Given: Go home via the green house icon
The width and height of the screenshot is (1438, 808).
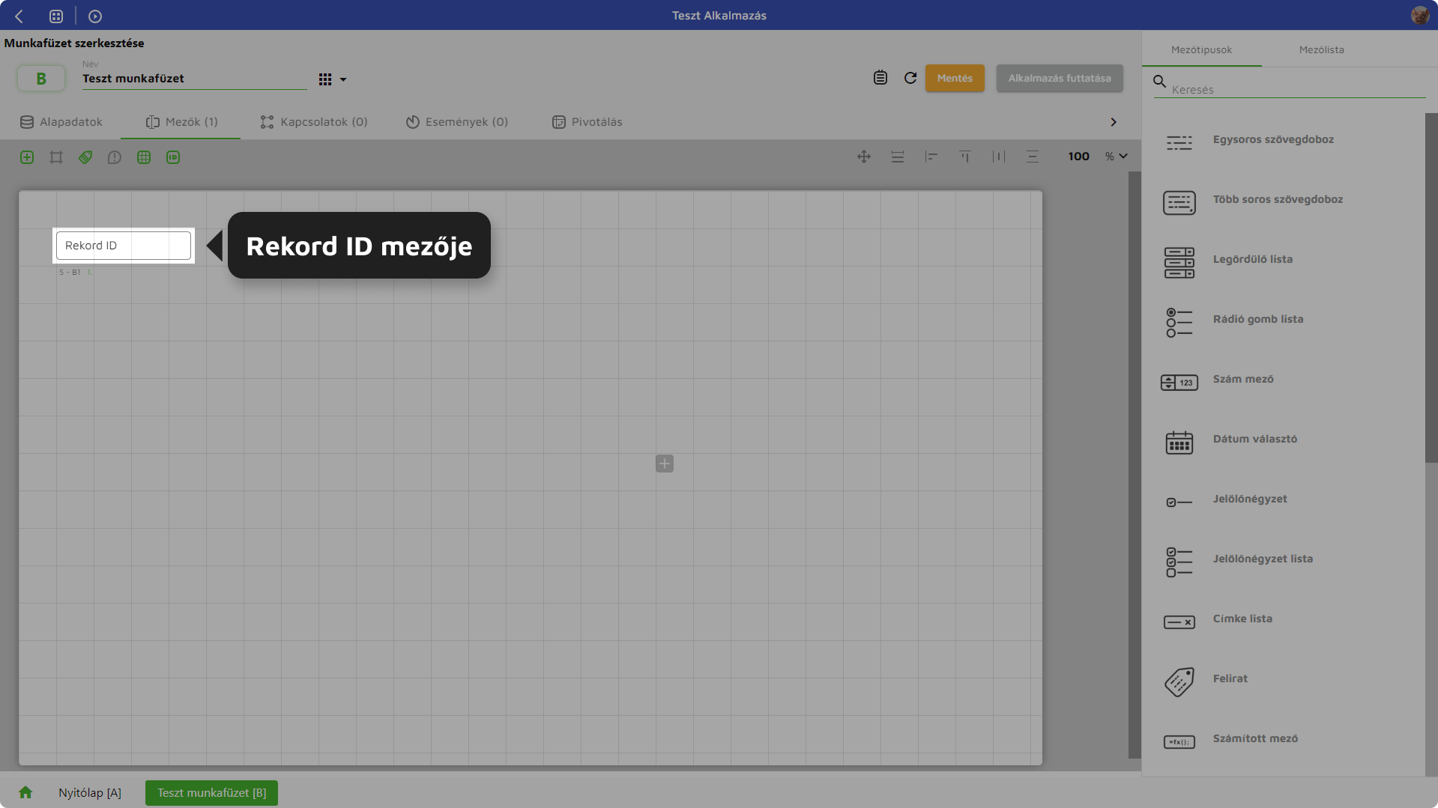Looking at the screenshot, I should click(x=25, y=792).
